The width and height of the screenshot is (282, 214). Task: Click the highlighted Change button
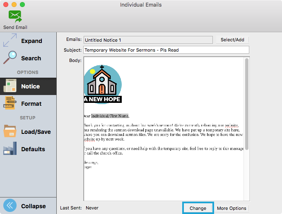pos(198,208)
